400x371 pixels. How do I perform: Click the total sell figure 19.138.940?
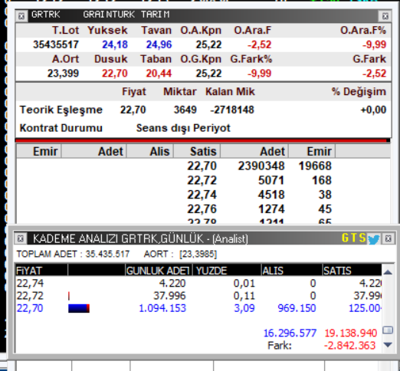tap(351, 333)
